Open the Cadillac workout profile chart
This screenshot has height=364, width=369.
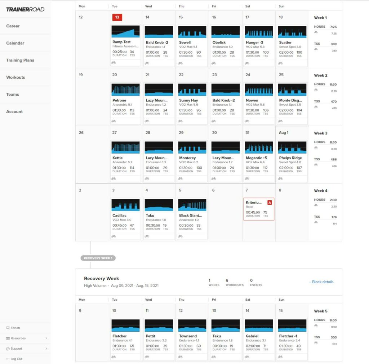125,205
